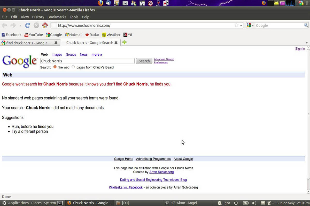Open the Radar bookmark
Screen dimensions: 310x206
tap(92, 35)
